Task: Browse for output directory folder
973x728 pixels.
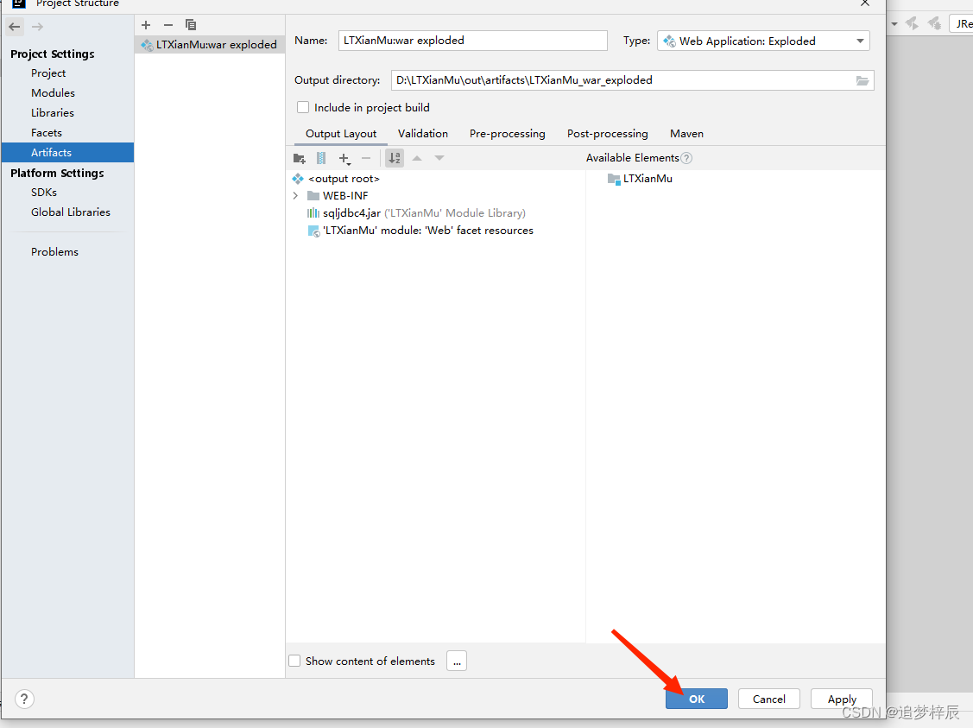Action: (x=862, y=80)
